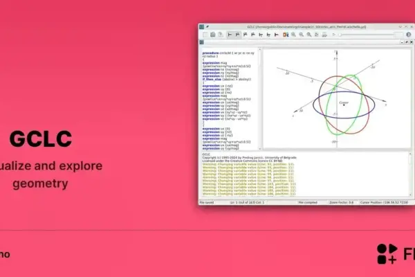Image resolution: width=415 pixels, height=277 pixels.
Task: Minimize the inner document sub-window
Action: point(402,42)
